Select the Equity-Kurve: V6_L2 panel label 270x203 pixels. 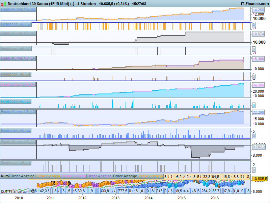18,112
